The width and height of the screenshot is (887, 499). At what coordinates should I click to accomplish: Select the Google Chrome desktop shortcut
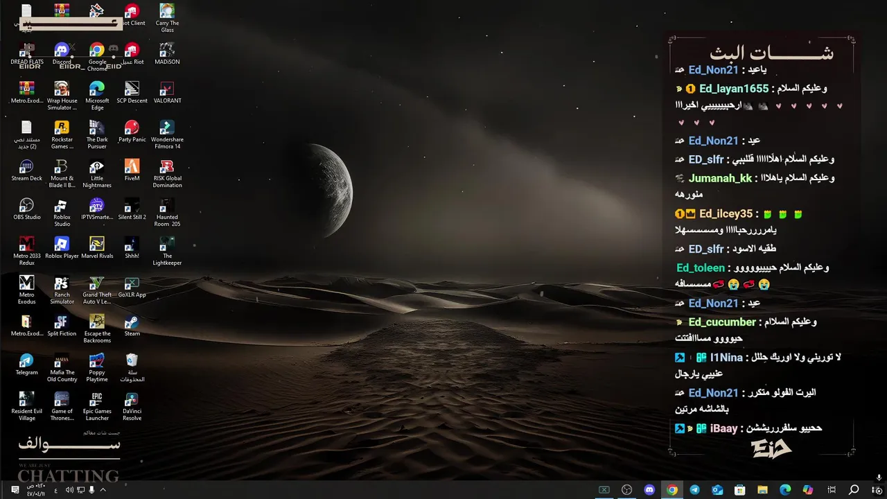point(97,57)
